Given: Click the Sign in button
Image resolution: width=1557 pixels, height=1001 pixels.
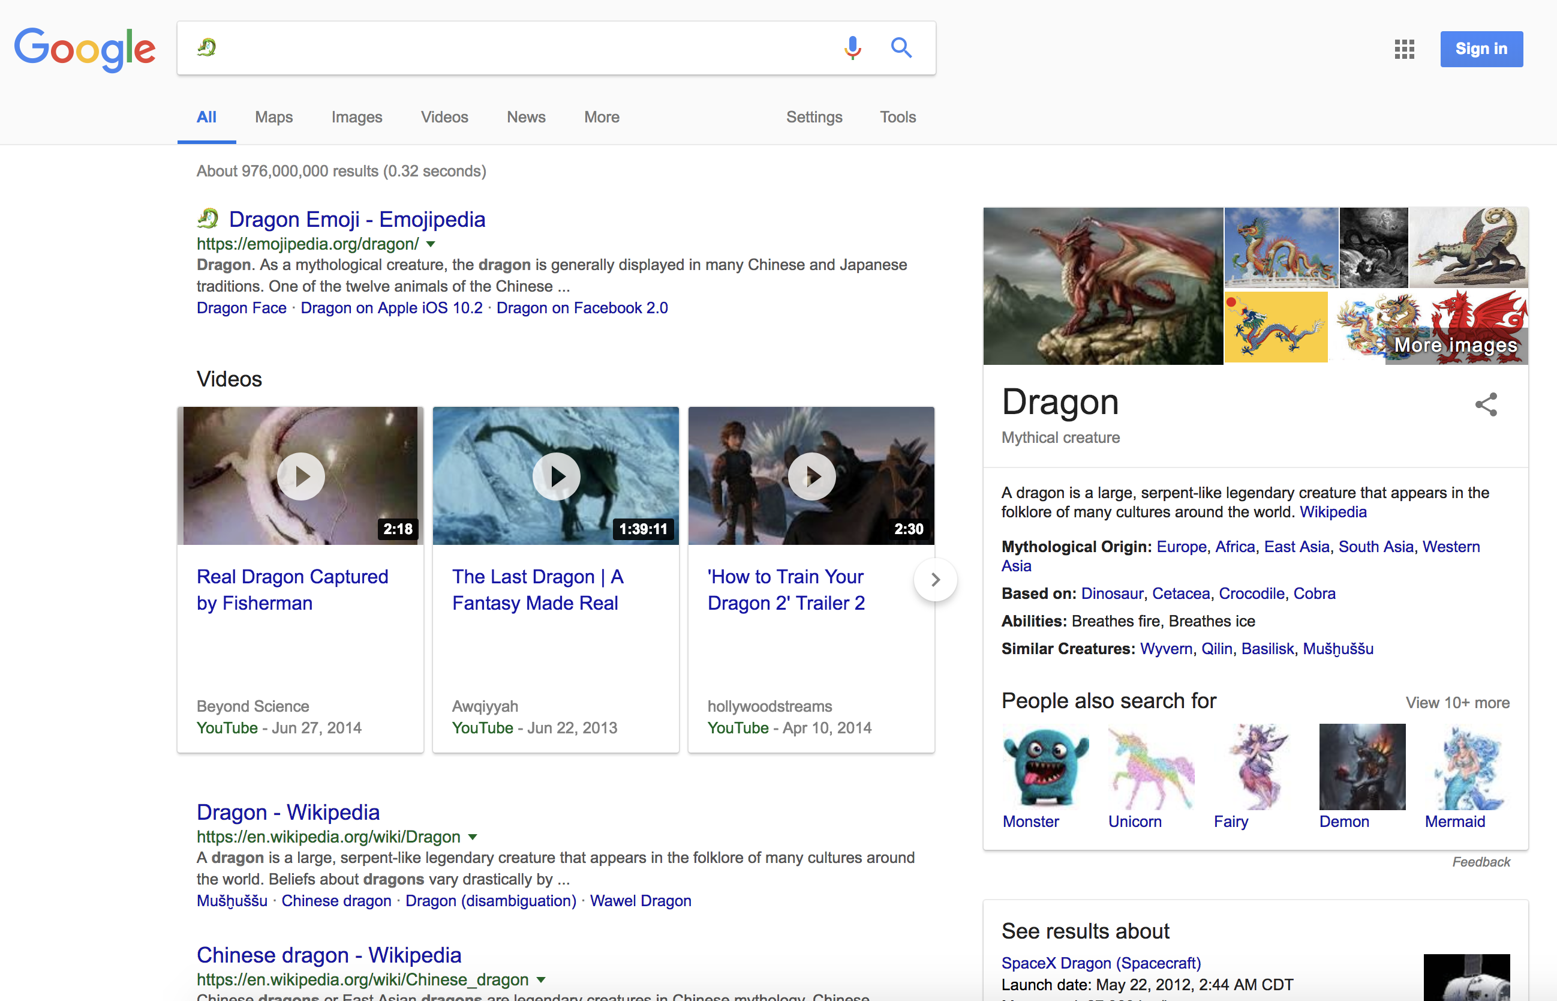Looking at the screenshot, I should click(x=1481, y=49).
